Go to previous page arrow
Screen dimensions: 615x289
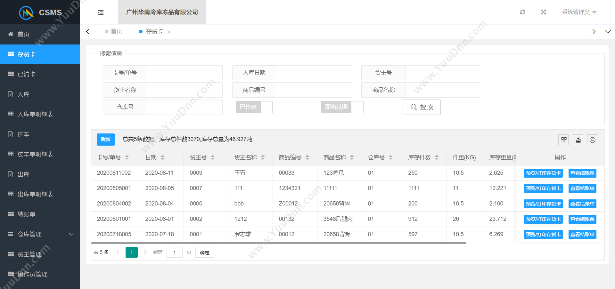(118, 252)
